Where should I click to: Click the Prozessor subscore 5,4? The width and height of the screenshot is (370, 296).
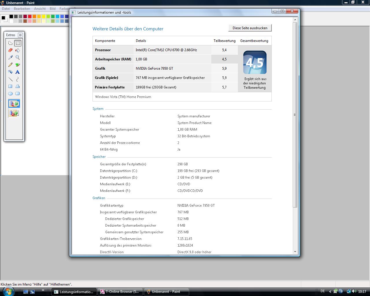point(224,50)
